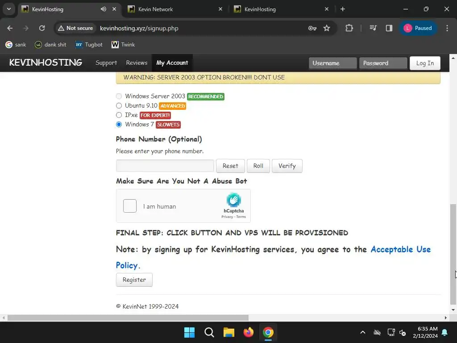This screenshot has height=343, width=457.
Task: Select the Windows Server 2003 radio option
Action: point(119,96)
